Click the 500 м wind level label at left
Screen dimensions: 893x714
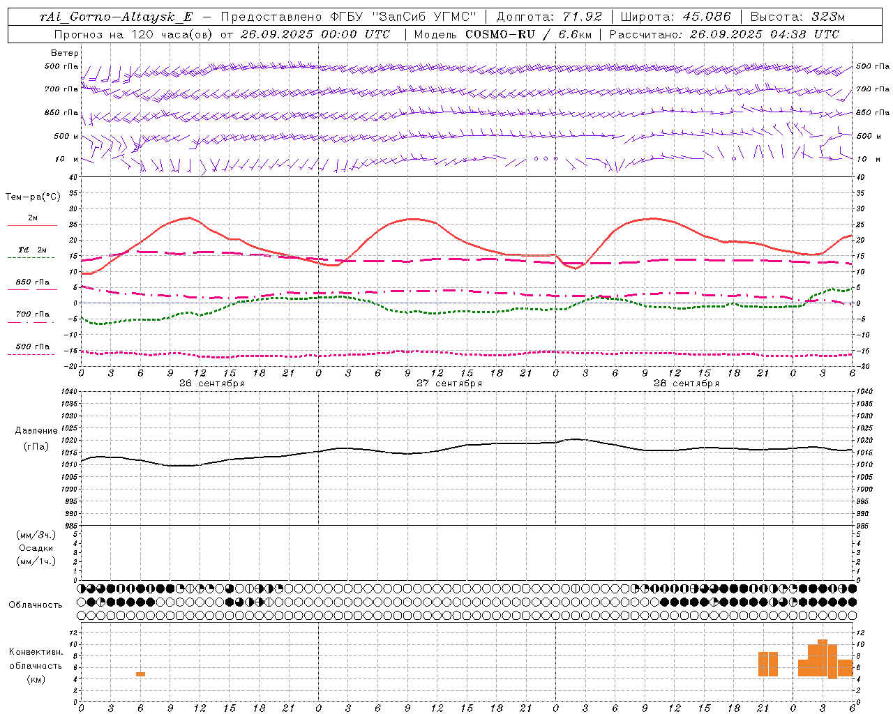pyautogui.click(x=66, y=136)
